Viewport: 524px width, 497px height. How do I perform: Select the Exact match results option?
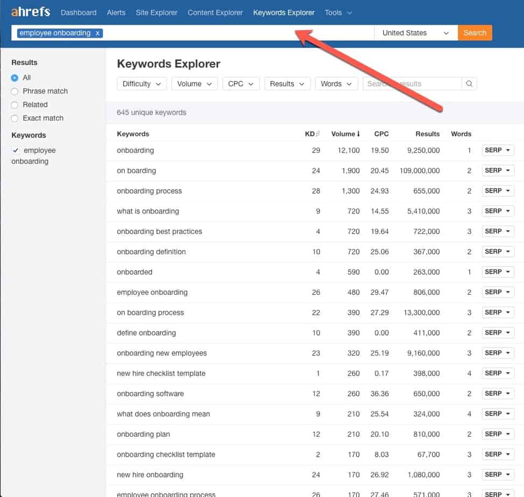click(16, 118)
